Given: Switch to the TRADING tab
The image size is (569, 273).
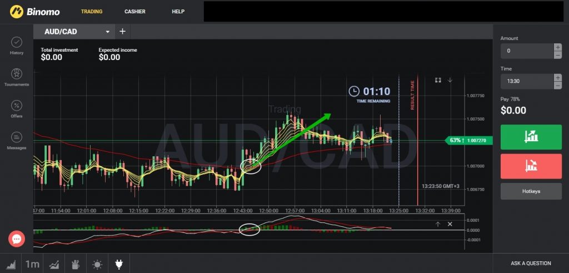Looking at the screenshot, I should point(92,12).
